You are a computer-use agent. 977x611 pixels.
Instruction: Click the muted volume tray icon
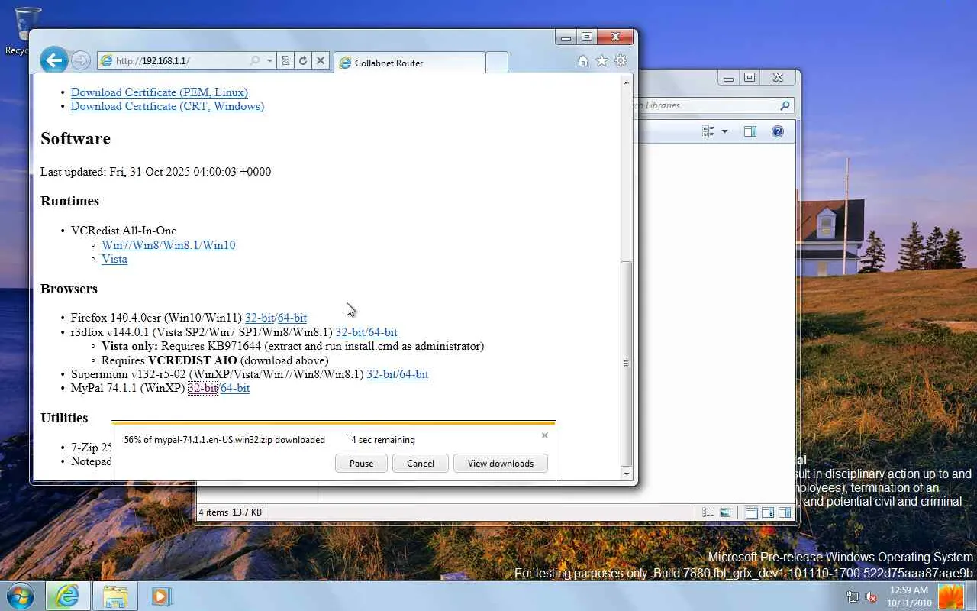pyautogui.click(x=871, y=596)
